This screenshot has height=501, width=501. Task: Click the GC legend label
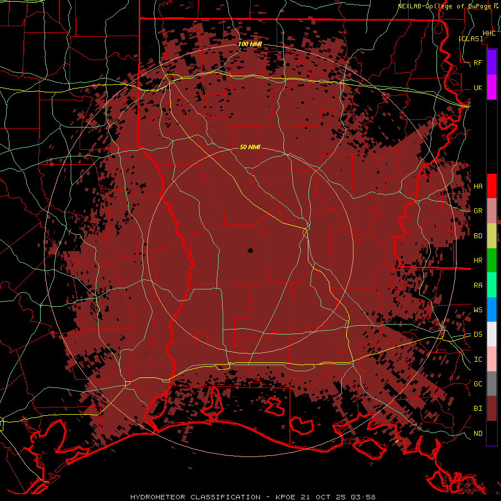tap(478, 384)
